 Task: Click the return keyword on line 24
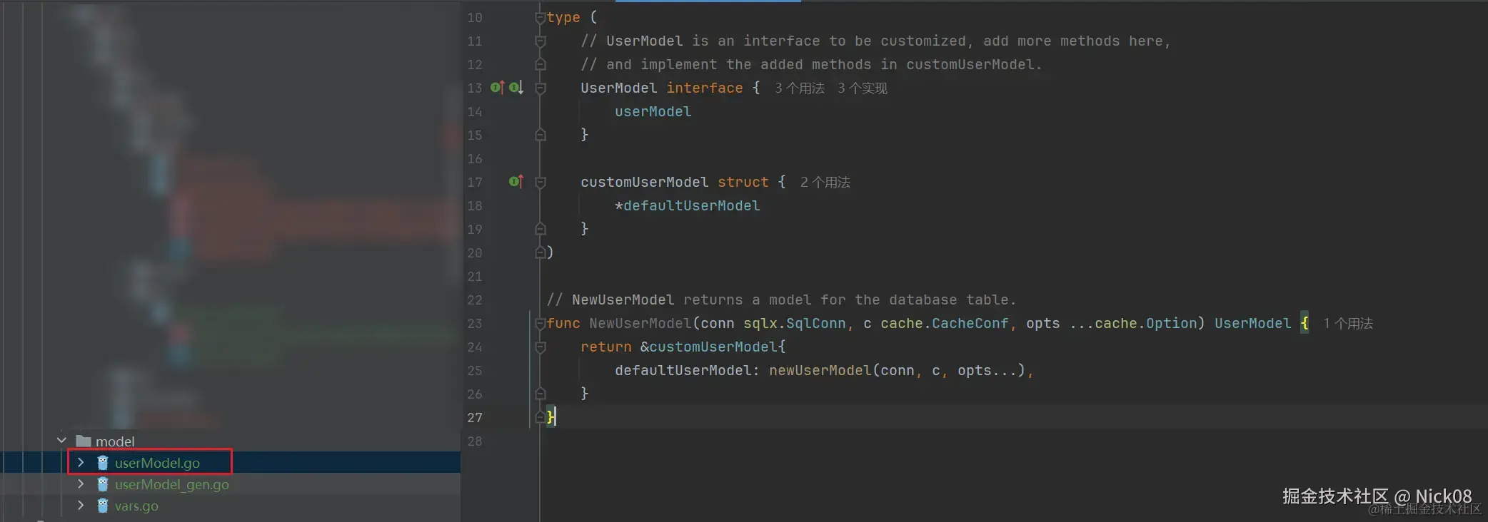pyautogui.click(x=606, y=347)
